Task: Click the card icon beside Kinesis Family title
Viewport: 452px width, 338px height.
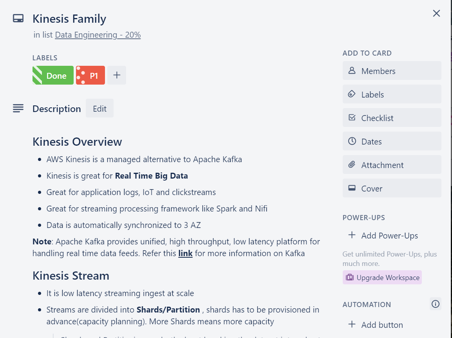Action: (18, 19)
